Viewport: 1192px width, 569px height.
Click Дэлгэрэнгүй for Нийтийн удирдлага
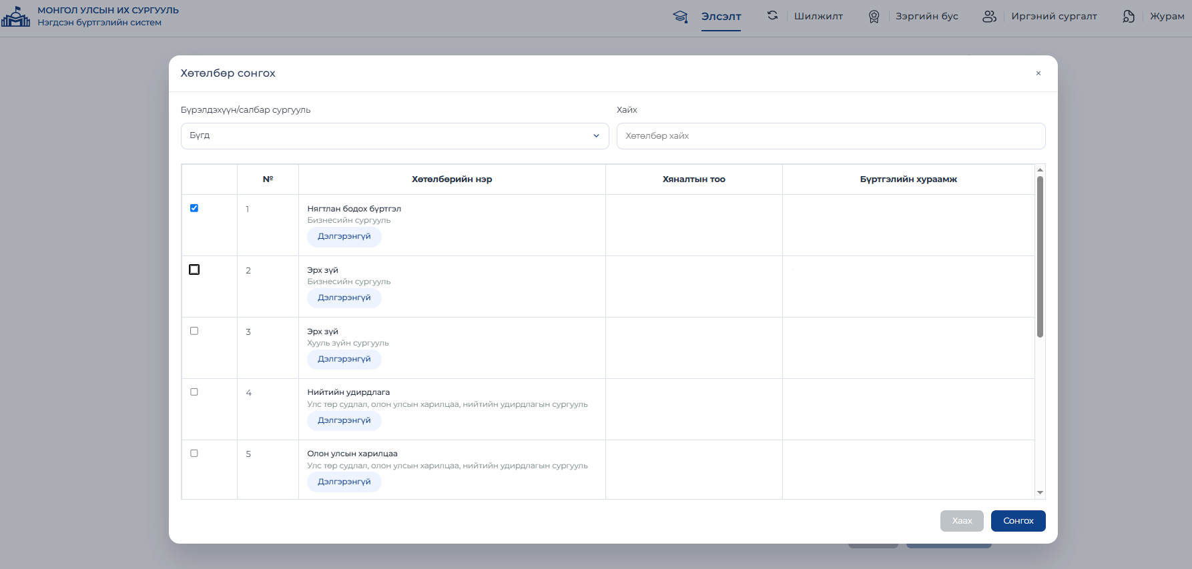click(344, 421)
